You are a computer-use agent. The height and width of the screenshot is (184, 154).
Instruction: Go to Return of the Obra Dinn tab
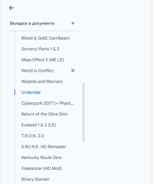click(x=44, y=114)
